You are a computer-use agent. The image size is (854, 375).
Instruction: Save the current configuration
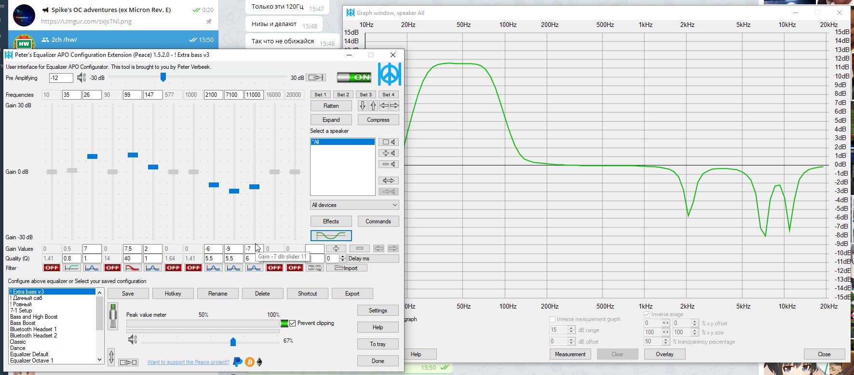pyautogui.click(x=128, y=294)
